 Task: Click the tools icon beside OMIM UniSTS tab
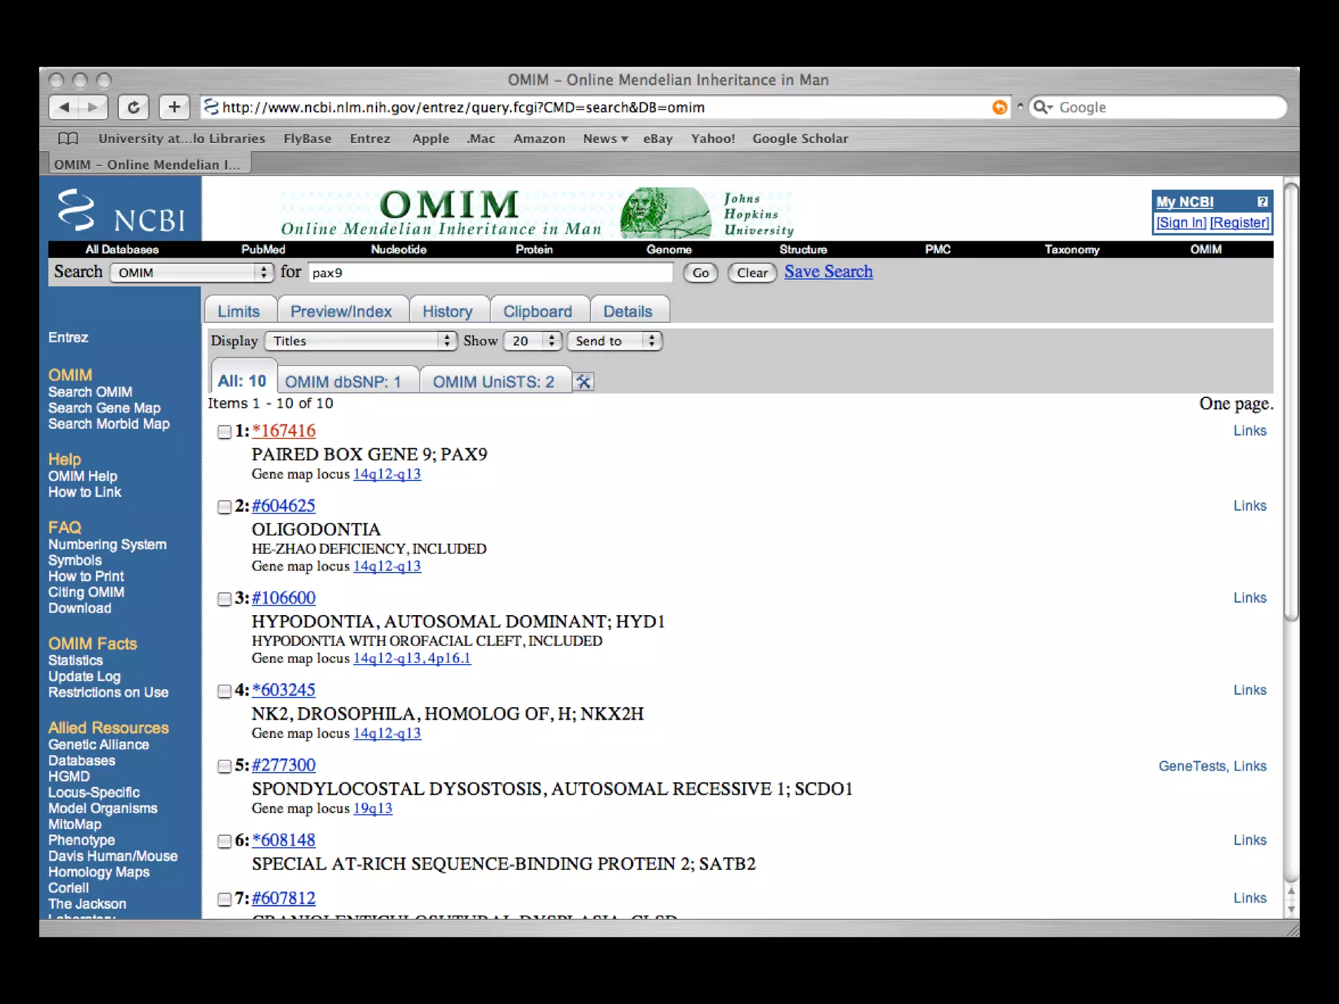tap(583, 382)
